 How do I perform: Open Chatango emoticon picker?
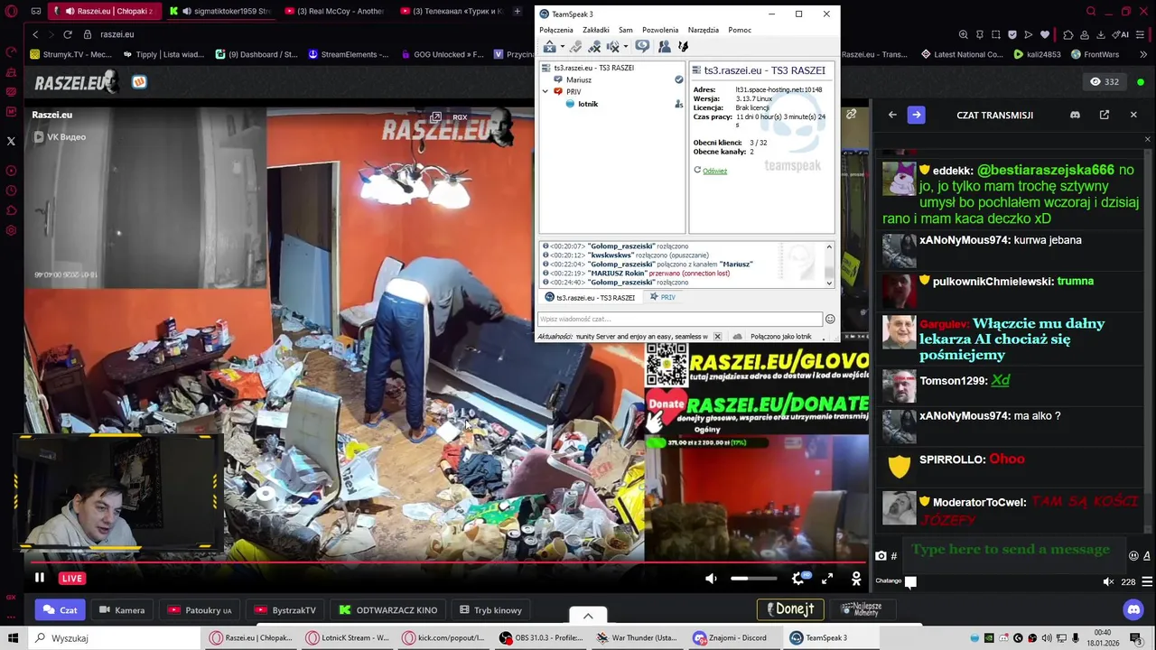(1133, 555)
